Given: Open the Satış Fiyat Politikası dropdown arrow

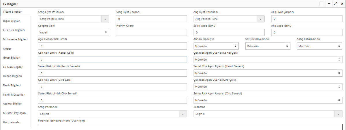Looking at the screenshot, I should point(105,19).
